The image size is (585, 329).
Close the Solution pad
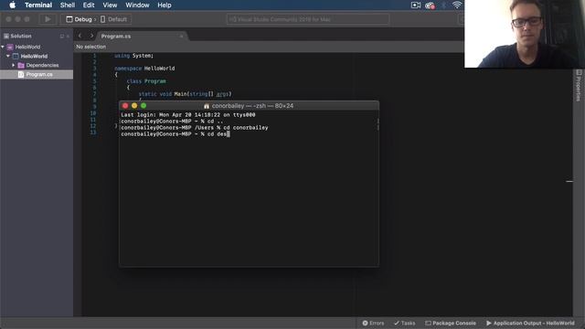click(x=68, y=37)
